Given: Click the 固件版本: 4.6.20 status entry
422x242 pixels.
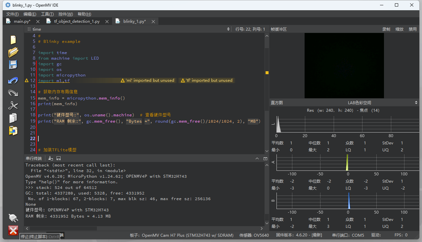Looking at the screenshot, I should coord(299,235).
